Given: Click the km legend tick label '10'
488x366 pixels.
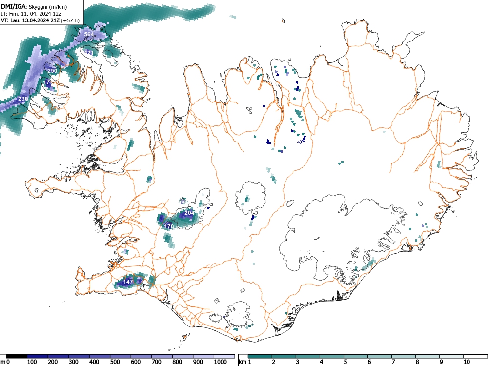Looking at the screenshot, I should coord(467,362).
